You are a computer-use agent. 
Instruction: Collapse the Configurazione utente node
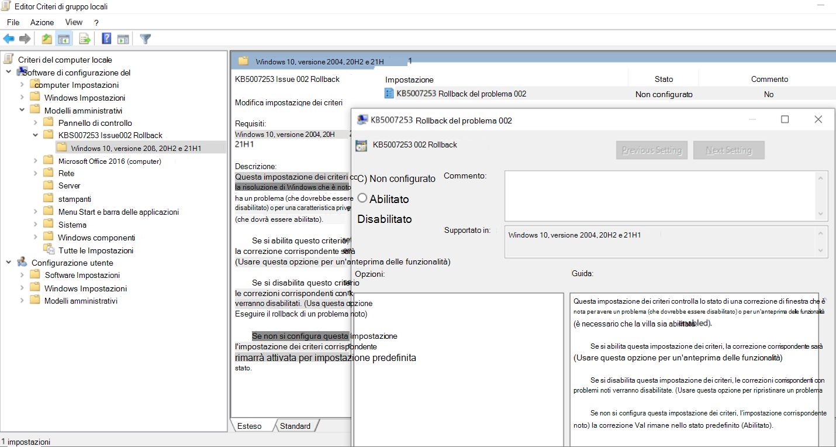coord(9,262)
